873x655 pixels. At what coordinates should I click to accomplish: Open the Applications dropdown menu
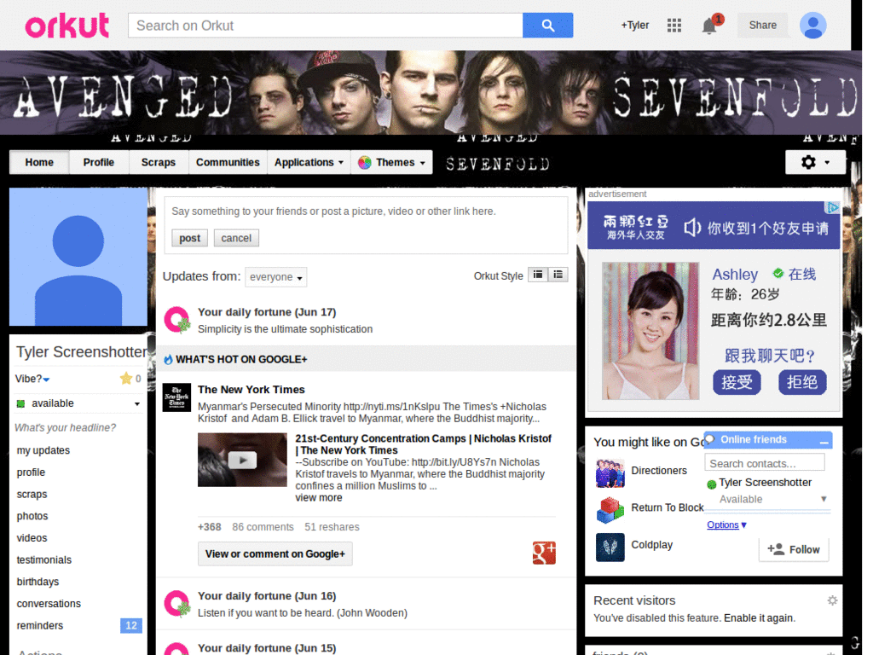tap(309, 162)
